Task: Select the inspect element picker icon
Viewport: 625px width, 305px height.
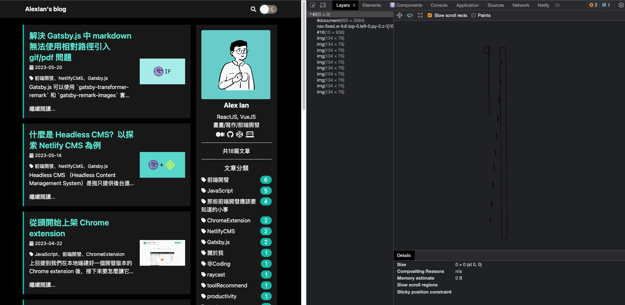Action: 313,5
